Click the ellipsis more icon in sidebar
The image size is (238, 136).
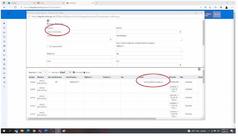[4, 87]
